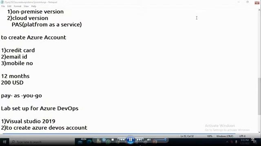Open the View menu

[26, 6]
